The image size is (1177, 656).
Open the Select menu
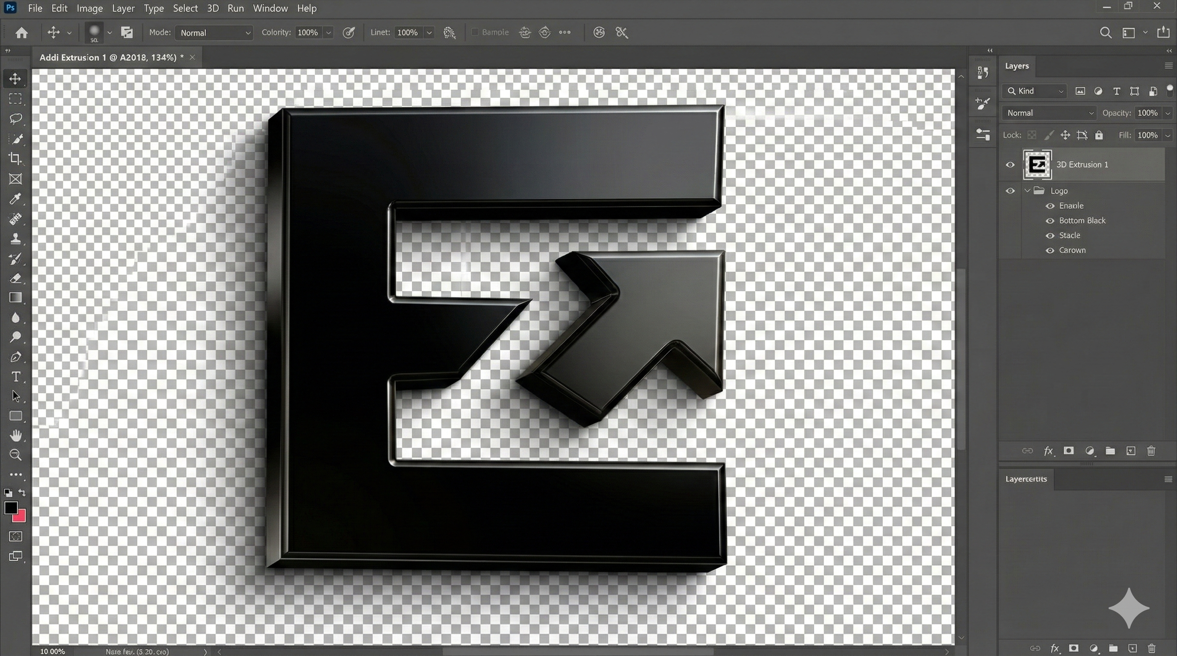point(185,8)
